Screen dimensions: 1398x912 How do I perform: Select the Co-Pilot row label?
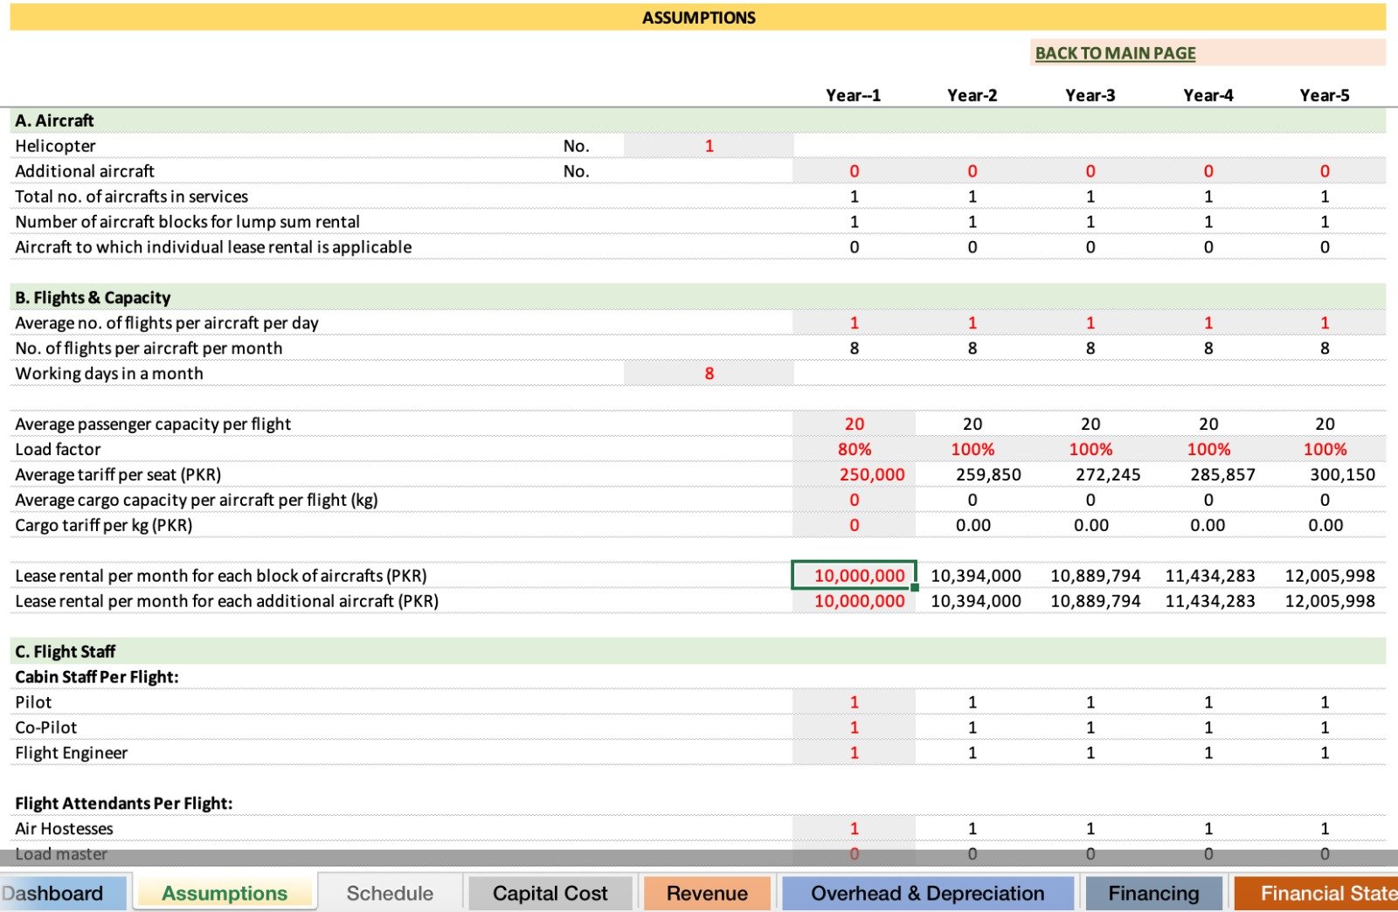pyautogui.click(x=45, y=728)
